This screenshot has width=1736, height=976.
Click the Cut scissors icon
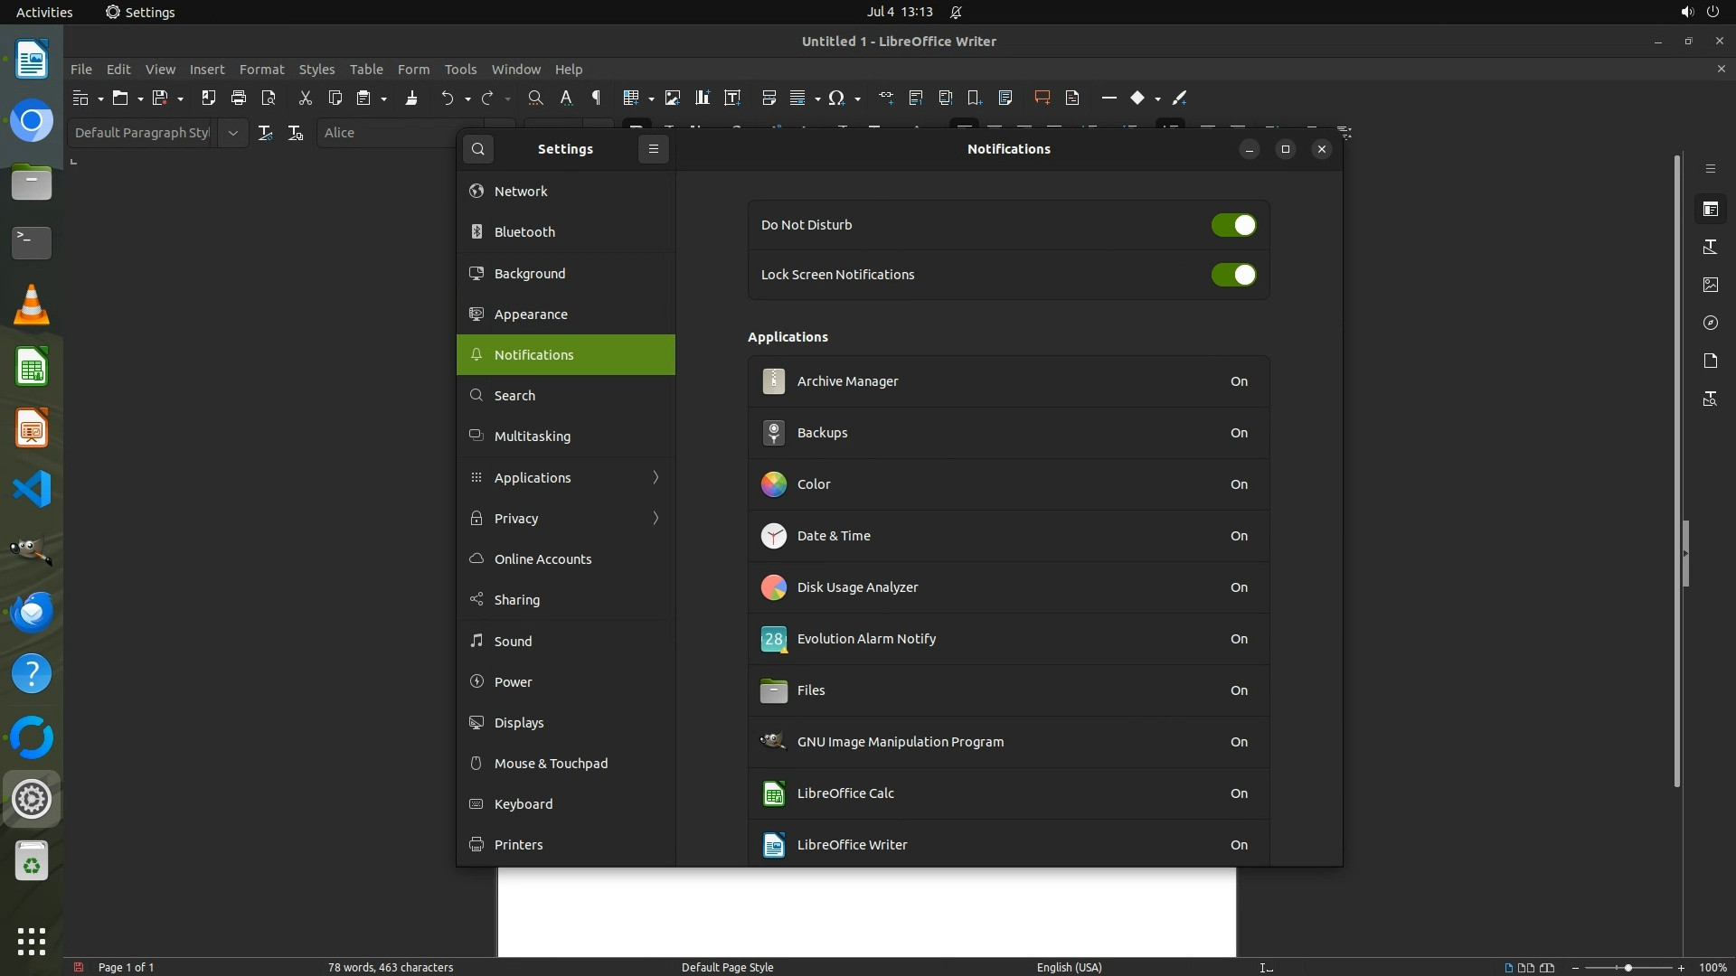(305, 98)
